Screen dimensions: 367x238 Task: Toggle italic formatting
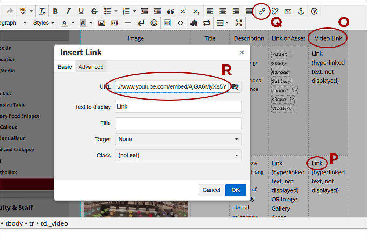[x=68, y=11]
